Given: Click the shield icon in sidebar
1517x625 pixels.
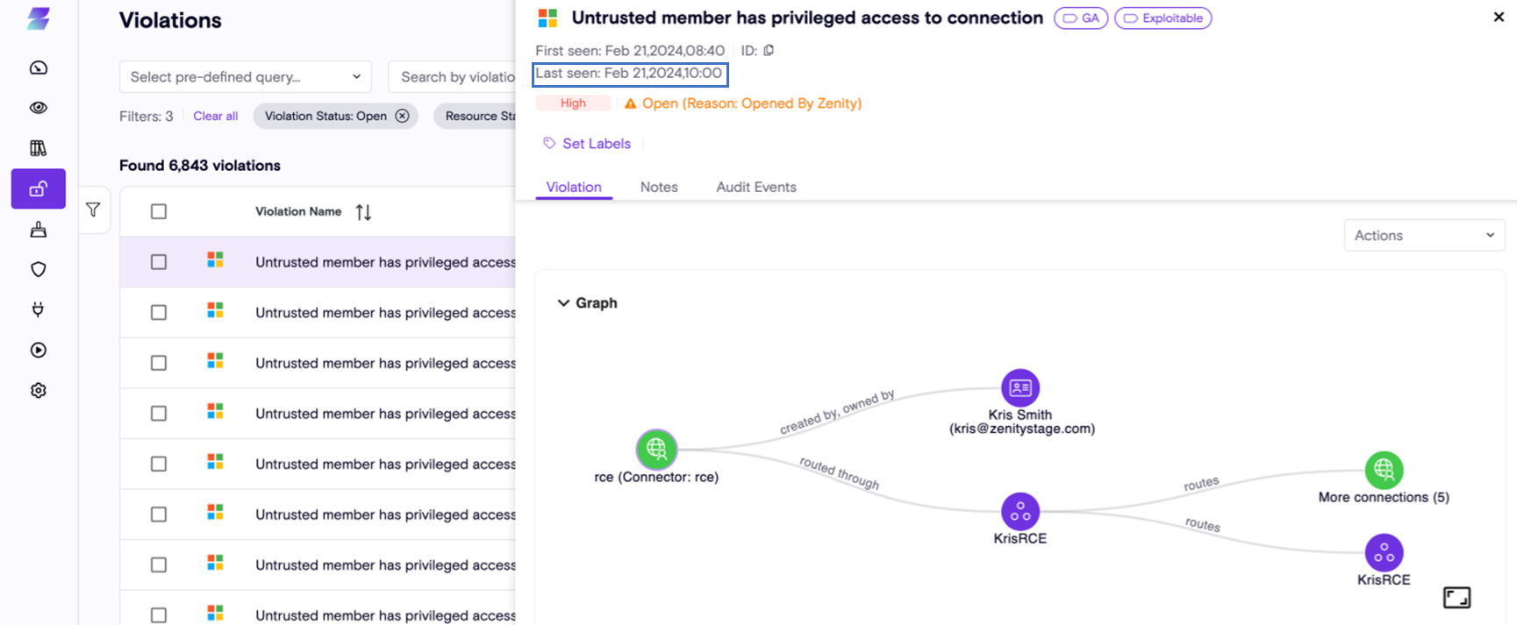Looking at the screenshot, I should [39, 269].
